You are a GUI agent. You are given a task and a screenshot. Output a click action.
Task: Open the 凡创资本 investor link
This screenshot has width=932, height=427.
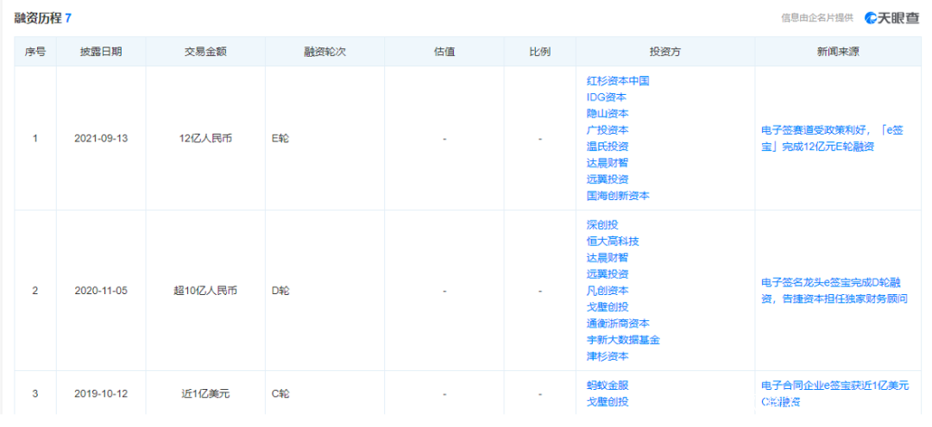pos(608,291)
